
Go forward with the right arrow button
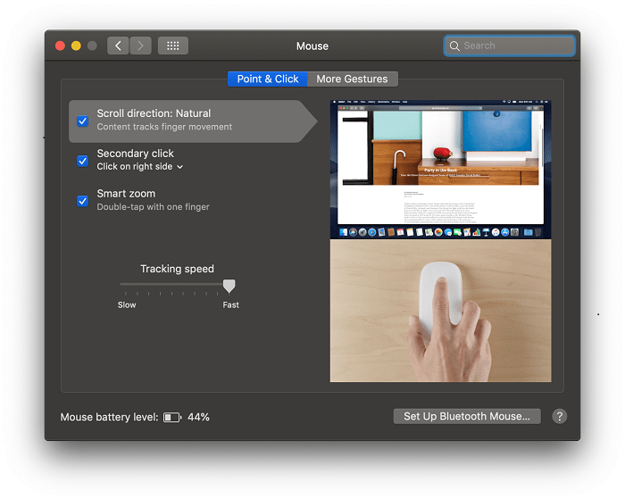140,46
